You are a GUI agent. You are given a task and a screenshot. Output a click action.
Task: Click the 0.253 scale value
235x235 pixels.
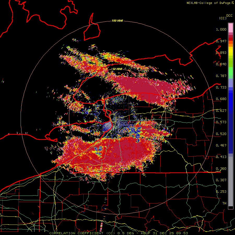click(x=221, y=192)
